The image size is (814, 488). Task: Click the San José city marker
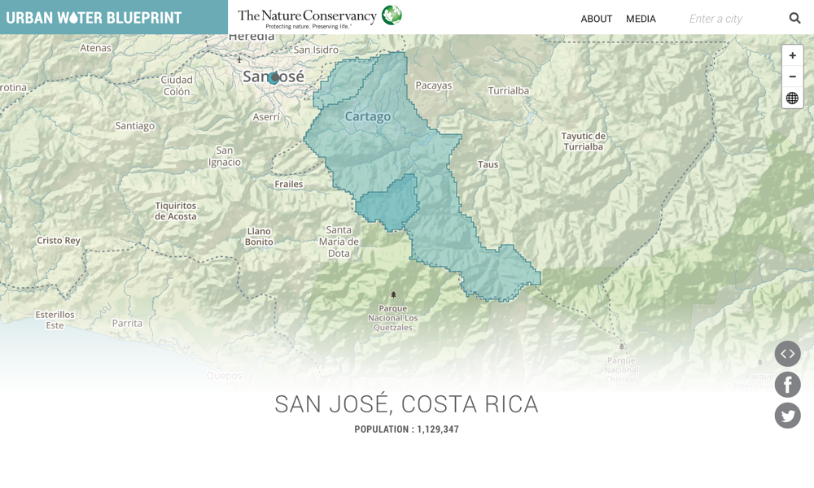(274, 78)
